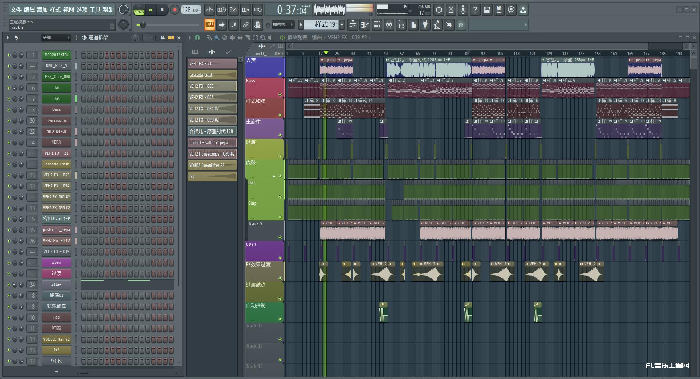Open the browser view icon
Viewport: 700px width, 379px height.
(x=401, y=25)
